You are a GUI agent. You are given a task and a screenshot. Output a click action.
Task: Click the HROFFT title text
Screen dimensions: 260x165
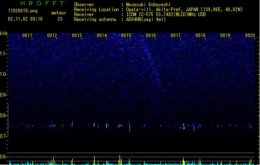[42, 3]
